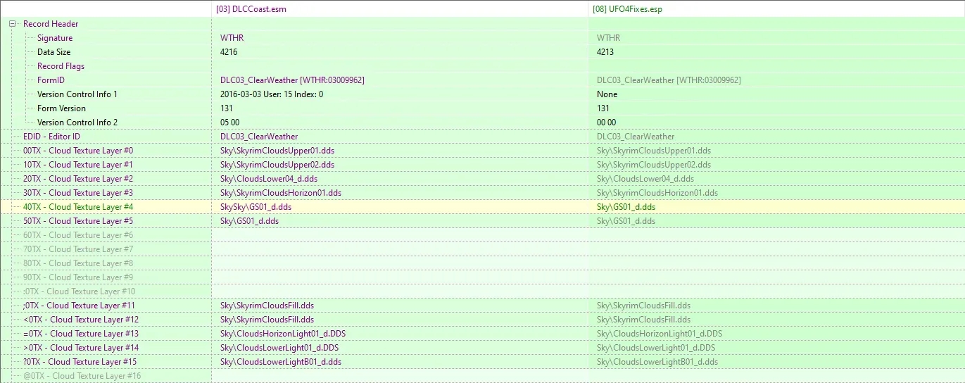Select 50TX - Cloud Texture Layer #5
Viewport: 965px width, 383px height.
pyautogui.click(x=78, y=221)
